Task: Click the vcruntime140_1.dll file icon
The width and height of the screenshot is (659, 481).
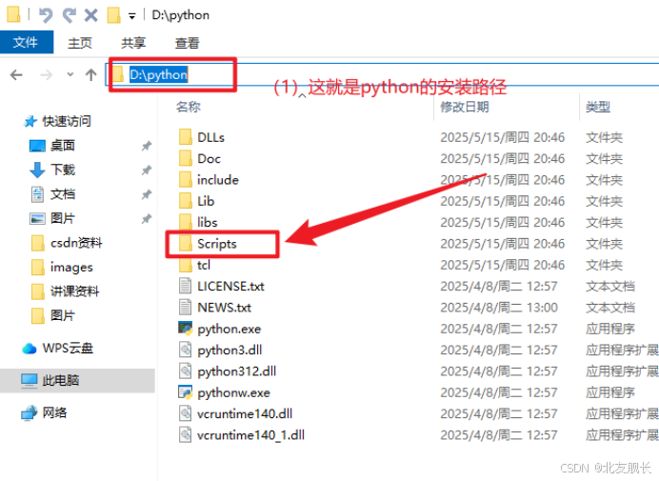Action: [x=186, y=434]
